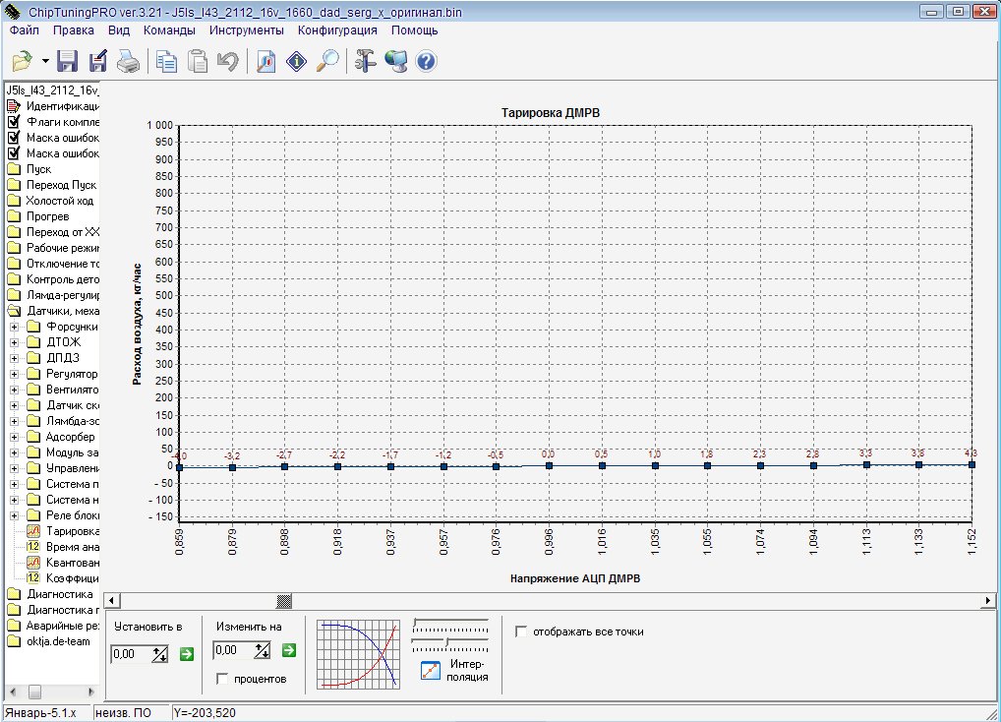Toggle the 'Флаги компле...' checkbox in tree
This screenshot has height=722, width=1001.
click(14, 122)
